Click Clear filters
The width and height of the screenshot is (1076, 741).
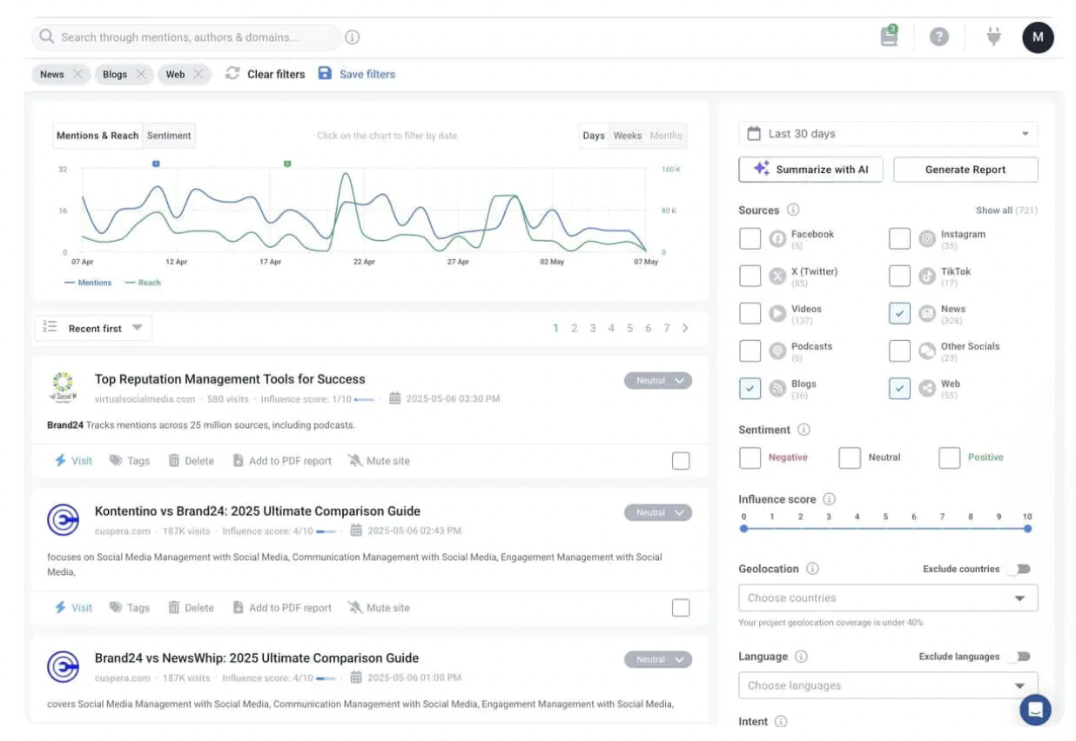(x=266, y=74)
